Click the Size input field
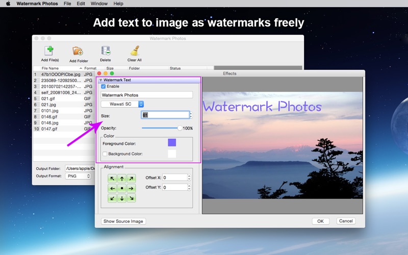408x255 pixels. coord(165,115)
